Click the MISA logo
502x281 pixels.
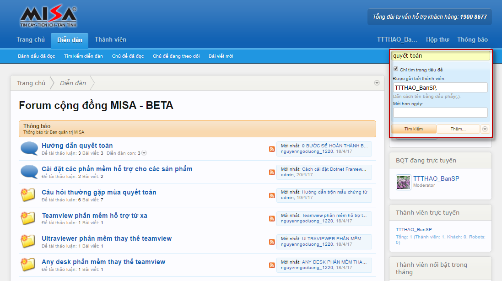pos(48,17)
